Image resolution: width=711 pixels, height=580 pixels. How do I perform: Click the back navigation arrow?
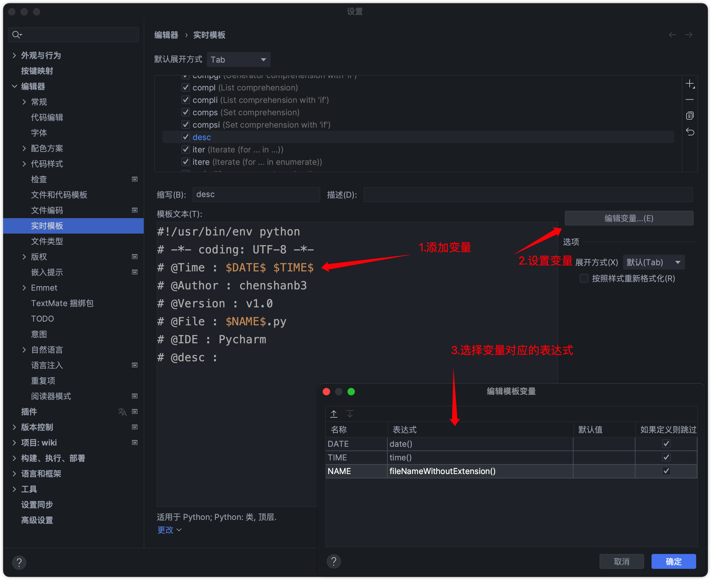pos(672,35)
